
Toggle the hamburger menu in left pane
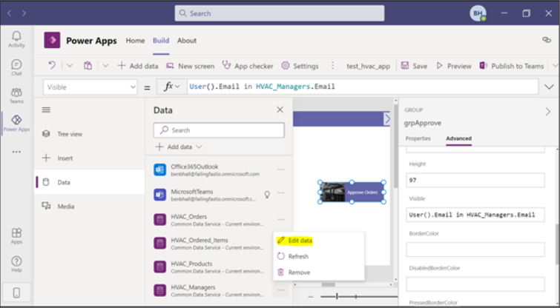[x=46, y=110]
